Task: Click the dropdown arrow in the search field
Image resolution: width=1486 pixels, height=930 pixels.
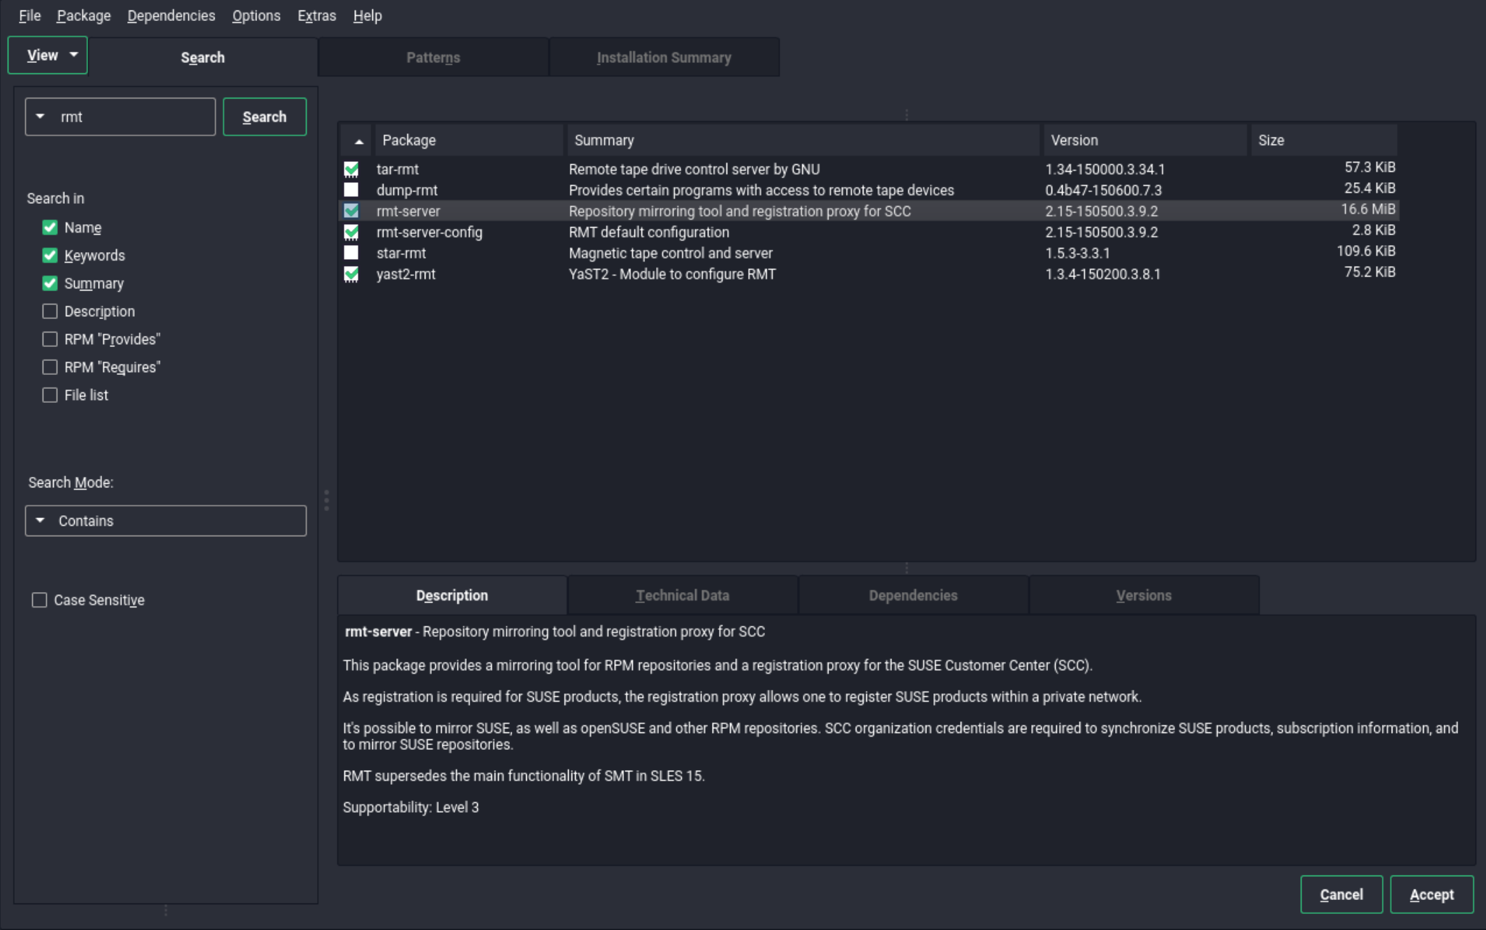Action: (41, 117)
